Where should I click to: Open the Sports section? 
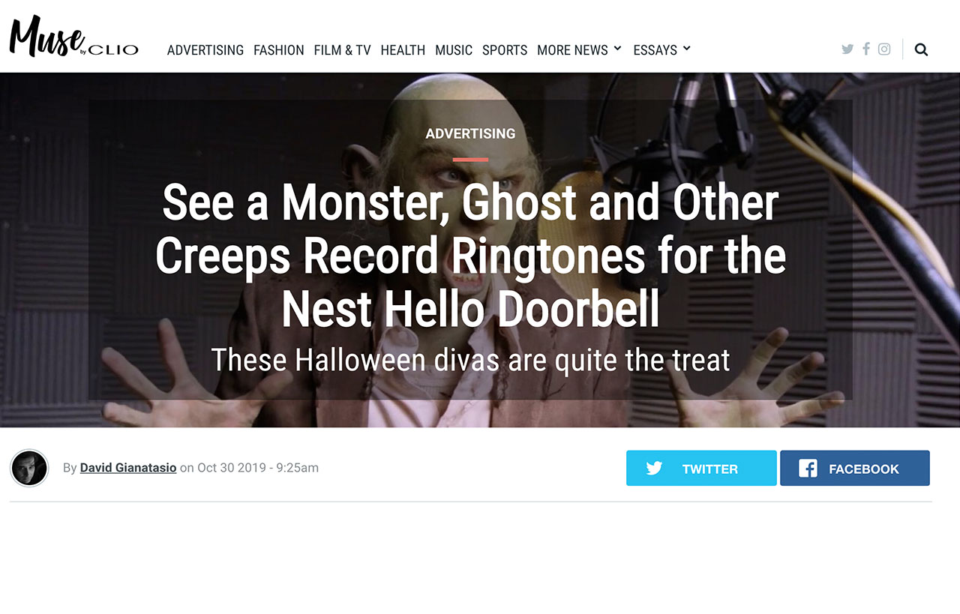(x=505, y=50)
